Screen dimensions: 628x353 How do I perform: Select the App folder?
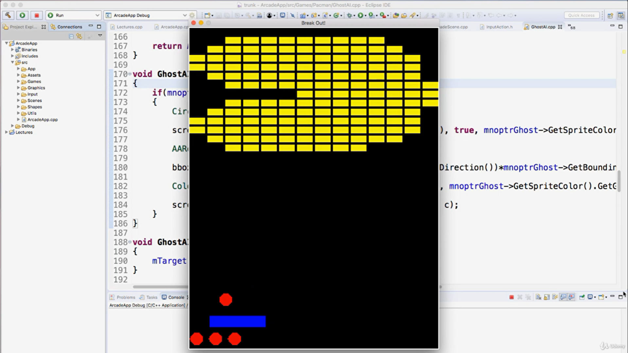[28, 69]
